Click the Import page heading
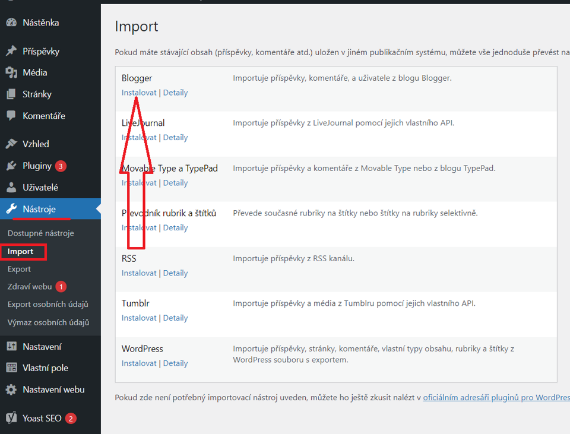Image resolution: width=570 pixels, height=434 pixels. coord(137,27)
